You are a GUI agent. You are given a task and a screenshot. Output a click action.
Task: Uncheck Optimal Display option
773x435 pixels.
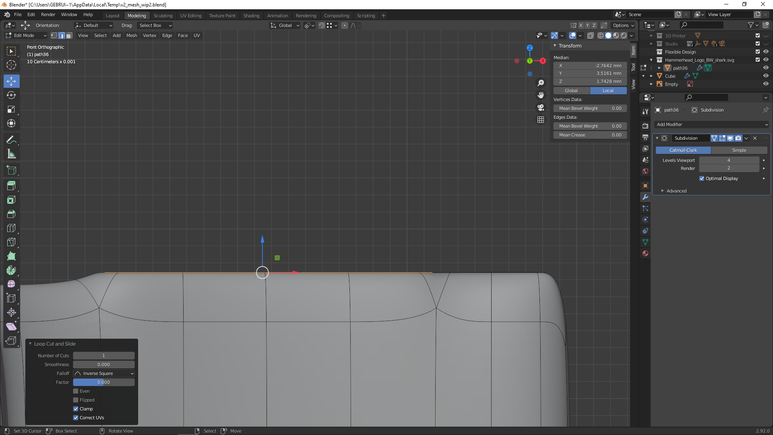[x=702, y=178]
